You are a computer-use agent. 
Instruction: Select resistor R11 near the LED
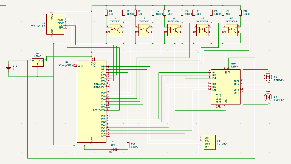tap(128, 145)
